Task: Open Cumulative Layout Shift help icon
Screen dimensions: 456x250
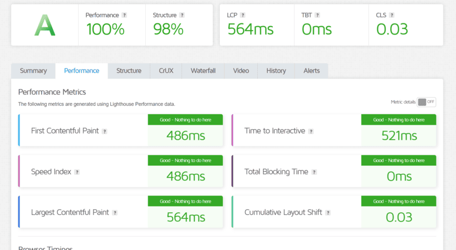Action: tap(328, 213)
